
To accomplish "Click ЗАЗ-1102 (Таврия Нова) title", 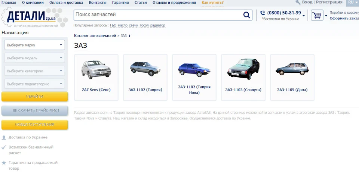I will pyautogui.click(x=194, y=90).
